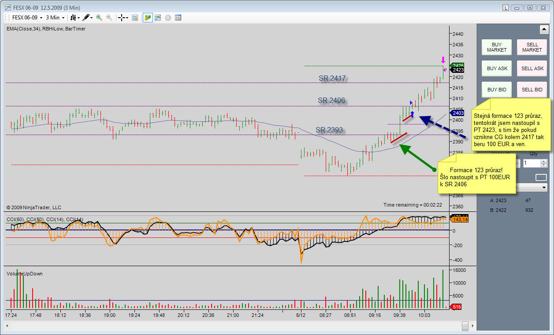554x335 pixels.
Task: Decrease quantity with the Qty down arrow
Action: tap(544, 166)
